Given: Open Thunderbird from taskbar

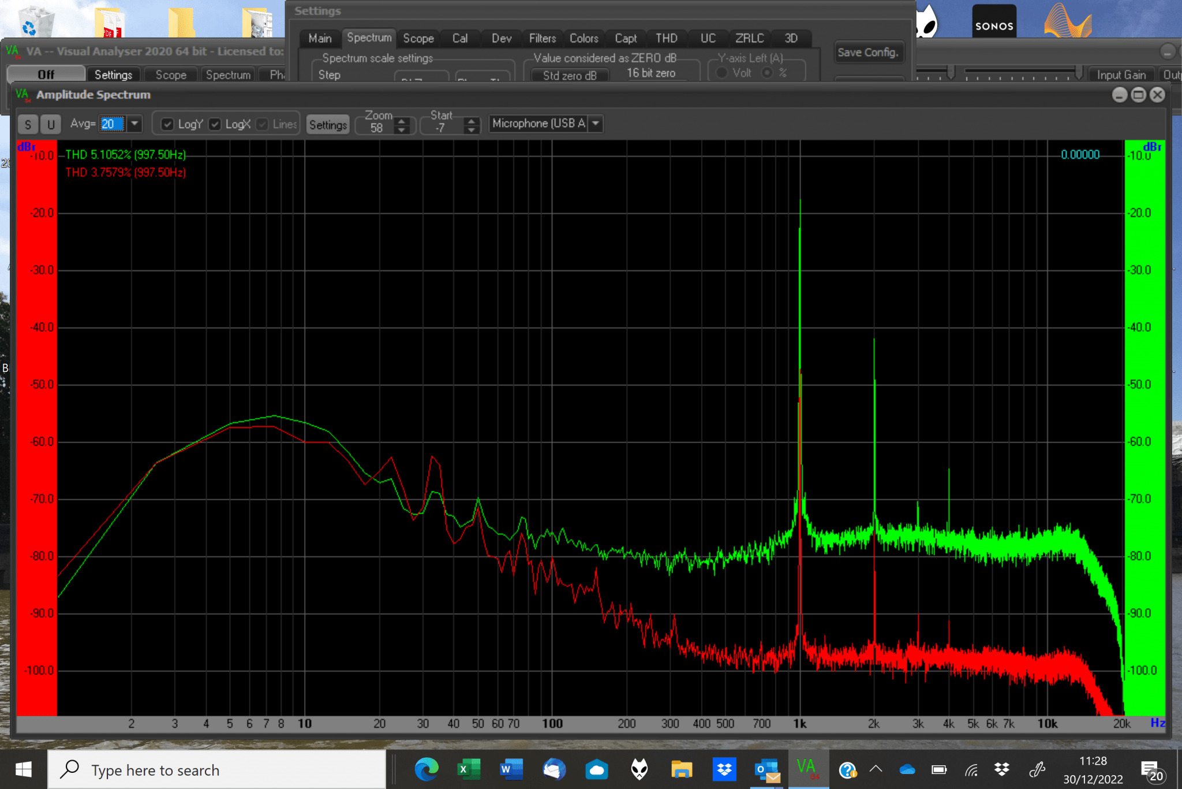Looking at the screenshot, I should (554, 769).
